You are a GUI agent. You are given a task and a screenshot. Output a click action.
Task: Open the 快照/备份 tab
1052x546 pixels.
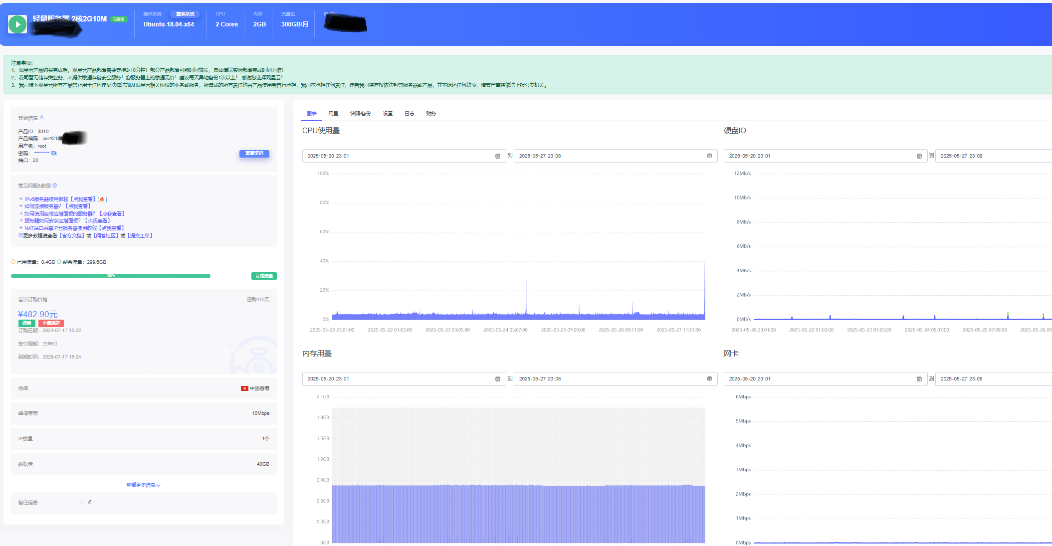[x=360, y=114]
